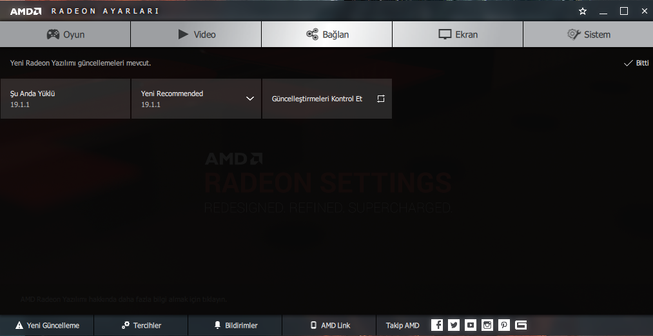Open AMD's Instagram page icon
The height and width of the screenshot is (336, 653).
[487, 325]
